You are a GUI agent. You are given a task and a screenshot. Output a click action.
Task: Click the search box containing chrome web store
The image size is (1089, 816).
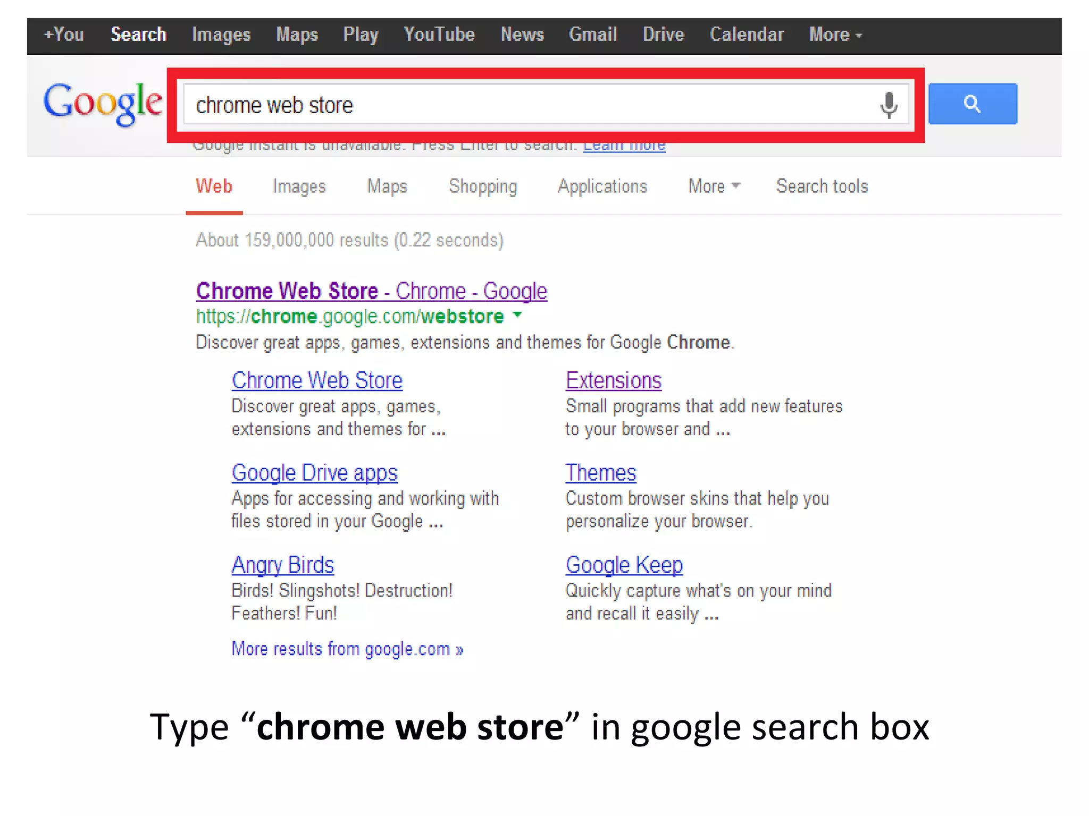click(x=546, y=105)
